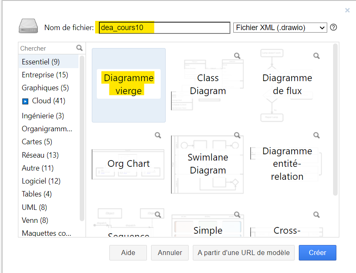Viewport: 356px width, 273px height.
Task: Click the help question mark icon
Action: [333, 28]
